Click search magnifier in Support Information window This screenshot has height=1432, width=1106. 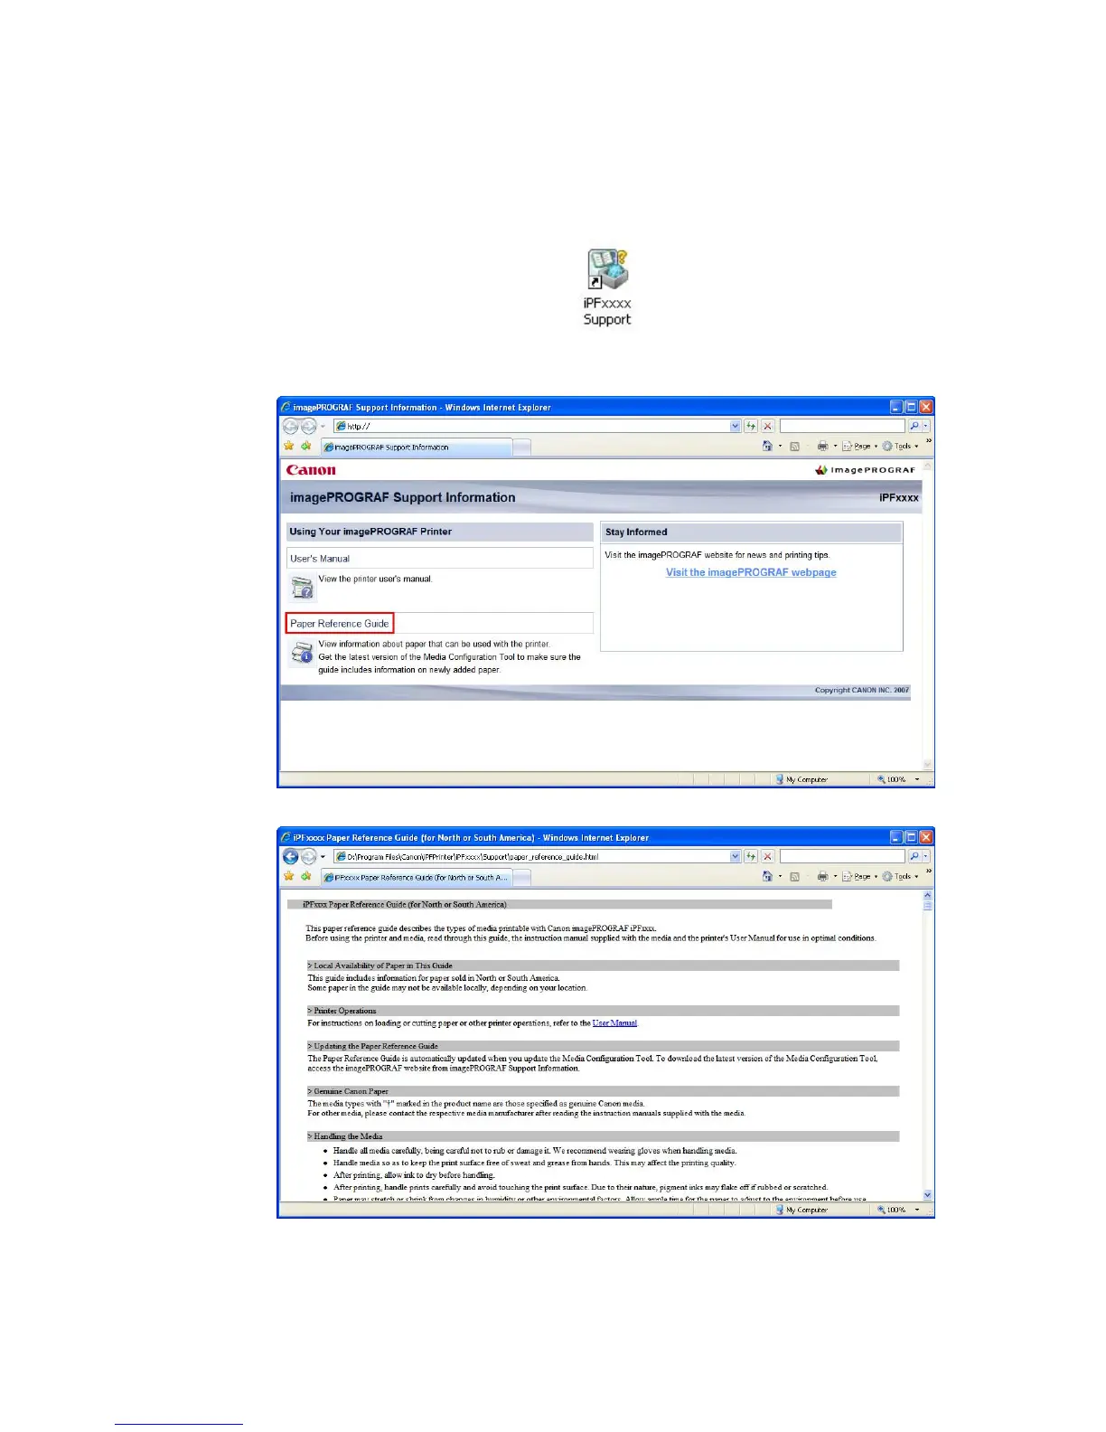pyautogui.click(x=914, y=426)
